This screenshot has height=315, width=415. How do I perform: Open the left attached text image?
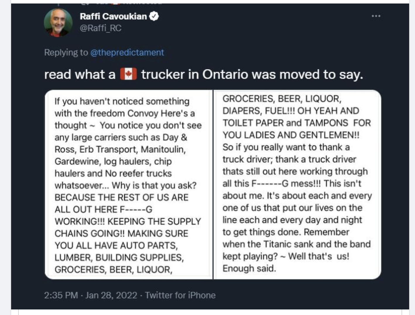[128, 184]
